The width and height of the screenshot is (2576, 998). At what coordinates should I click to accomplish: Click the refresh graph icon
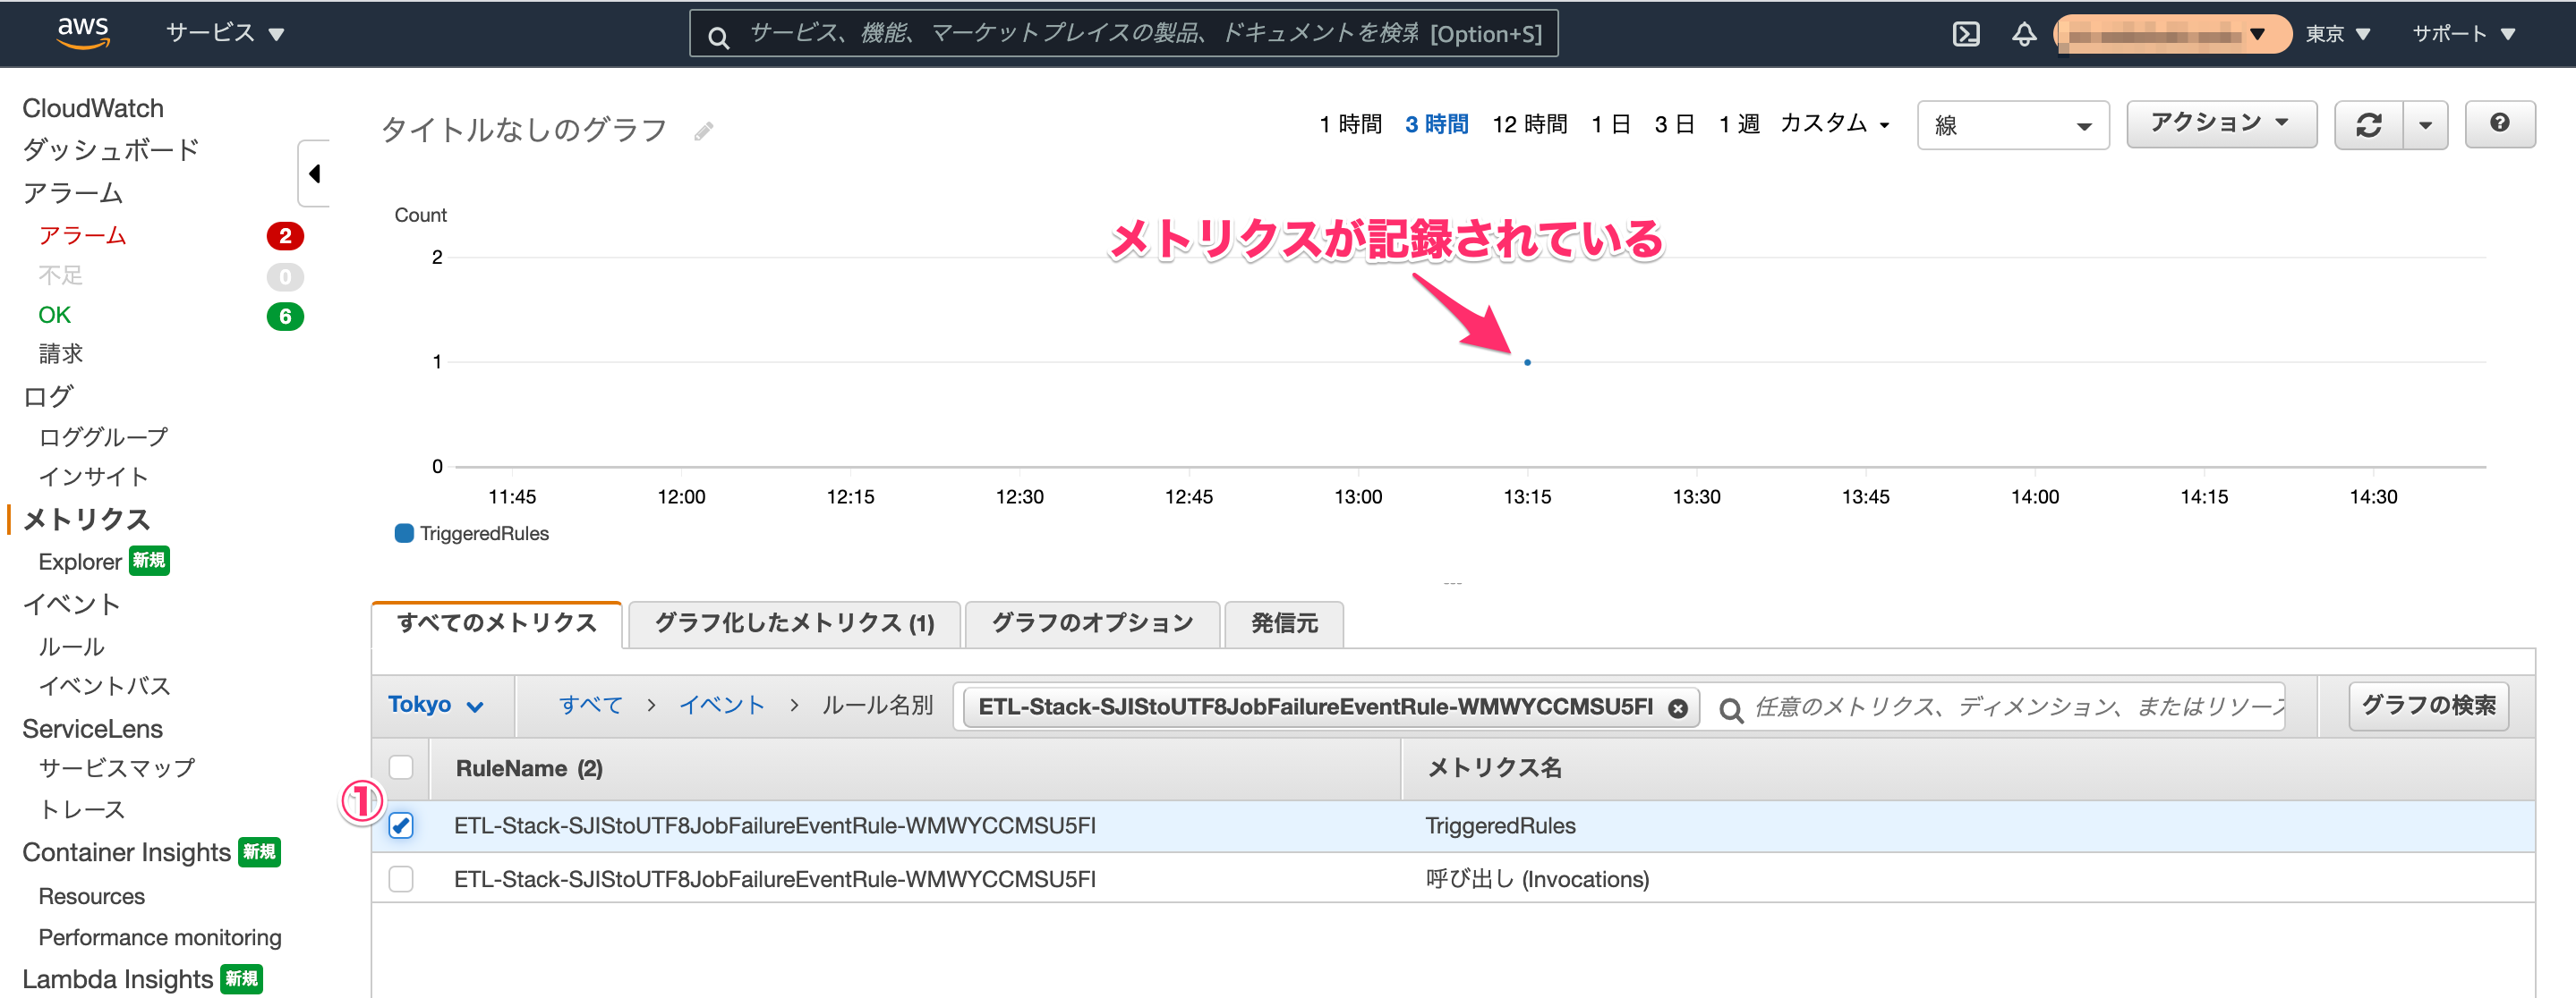pyautogui.click(x=2368, y=125)
